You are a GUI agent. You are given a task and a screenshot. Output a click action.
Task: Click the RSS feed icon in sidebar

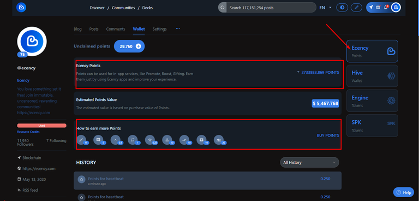19,190
